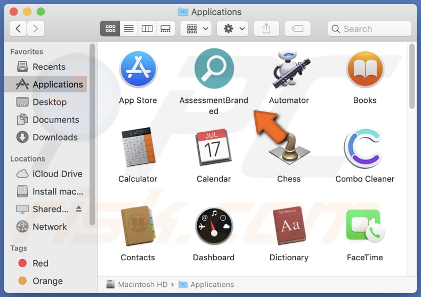Open Desktop in the sidebar
Viewport: 421px width, 297px height.
(x=46, y=102)
